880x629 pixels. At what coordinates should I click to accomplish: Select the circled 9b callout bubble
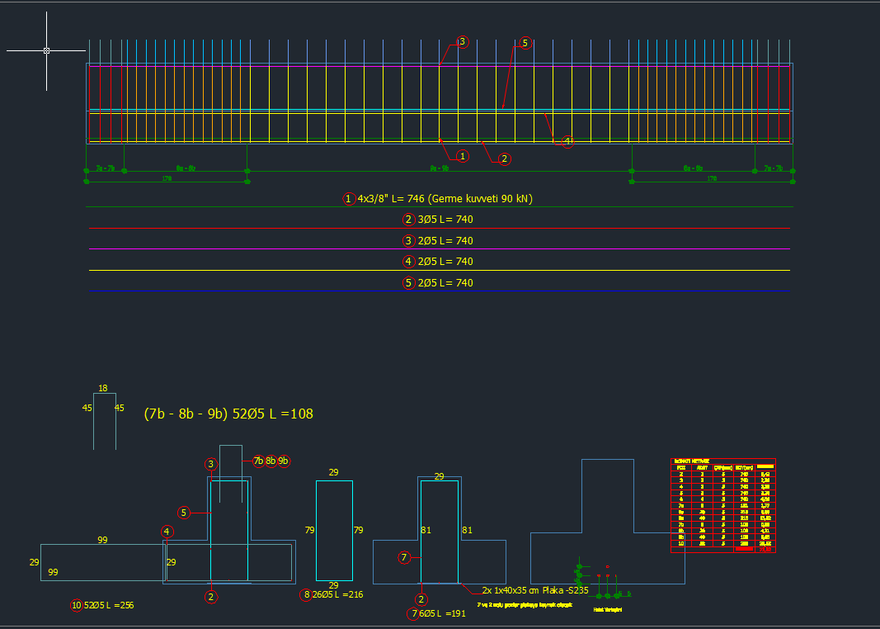pos(284,461)
